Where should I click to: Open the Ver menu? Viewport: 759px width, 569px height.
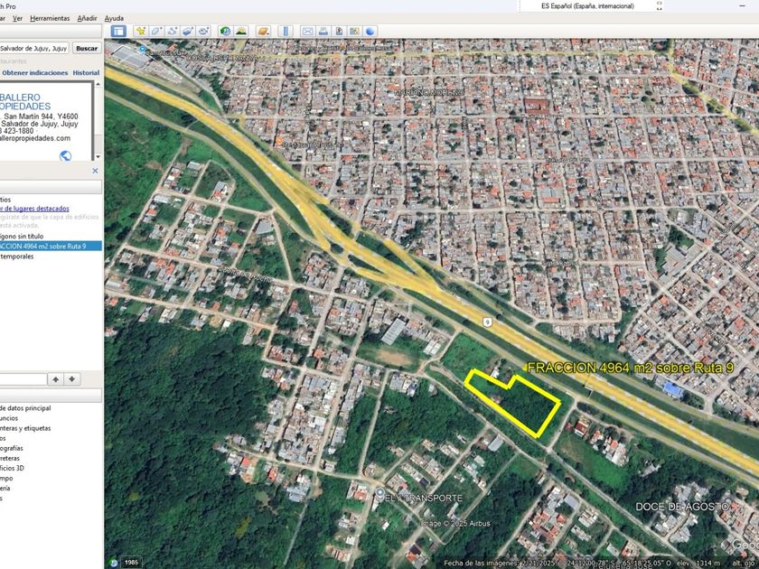pyautogui.click(x=17, y=18)
